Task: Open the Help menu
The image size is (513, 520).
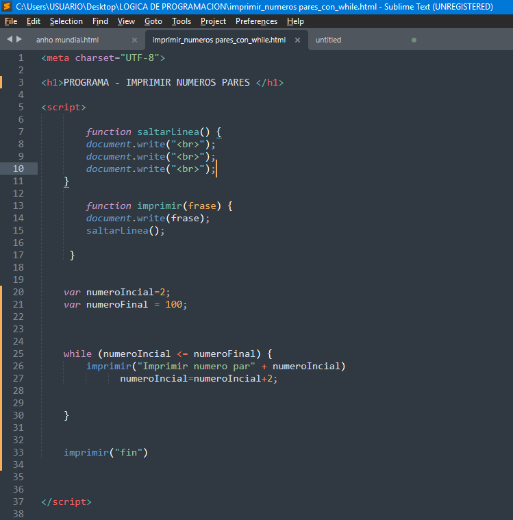Action: pyautogui.click(x=295, y=21)
